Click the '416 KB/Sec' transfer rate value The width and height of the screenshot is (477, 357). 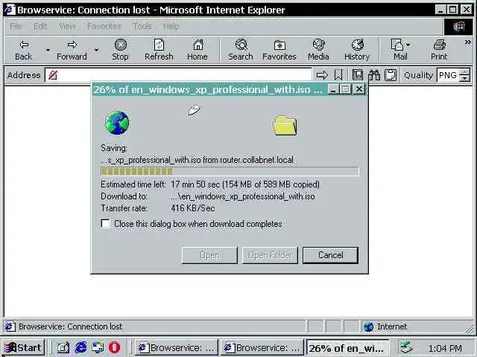click(x=193, y=208)
